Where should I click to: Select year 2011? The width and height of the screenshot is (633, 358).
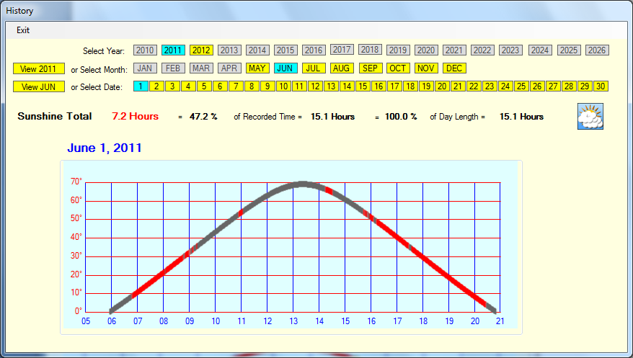click(x=173, y=50)
